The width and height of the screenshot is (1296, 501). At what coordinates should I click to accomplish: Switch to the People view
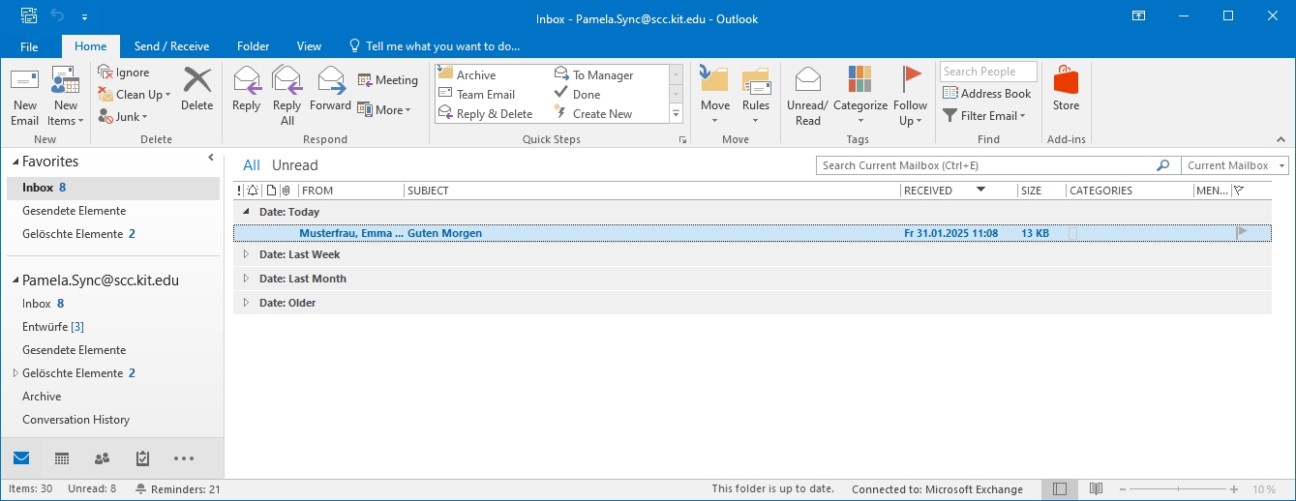tap(102, 458)
